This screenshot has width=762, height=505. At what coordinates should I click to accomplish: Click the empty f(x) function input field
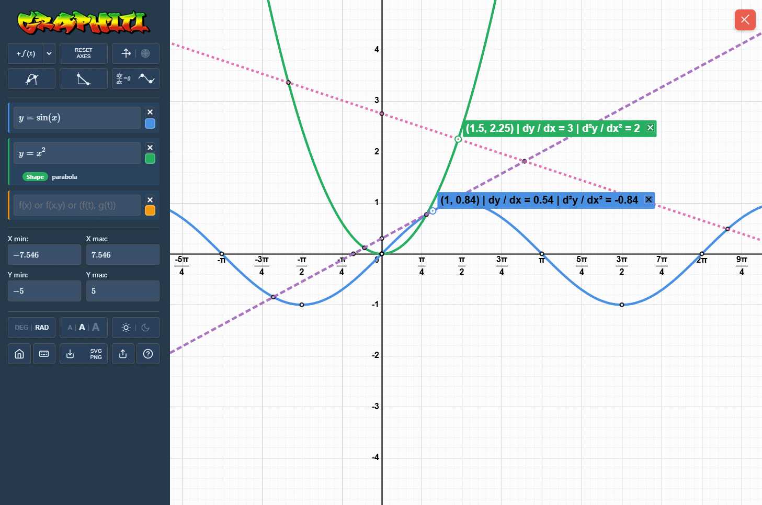pos(77,205)
